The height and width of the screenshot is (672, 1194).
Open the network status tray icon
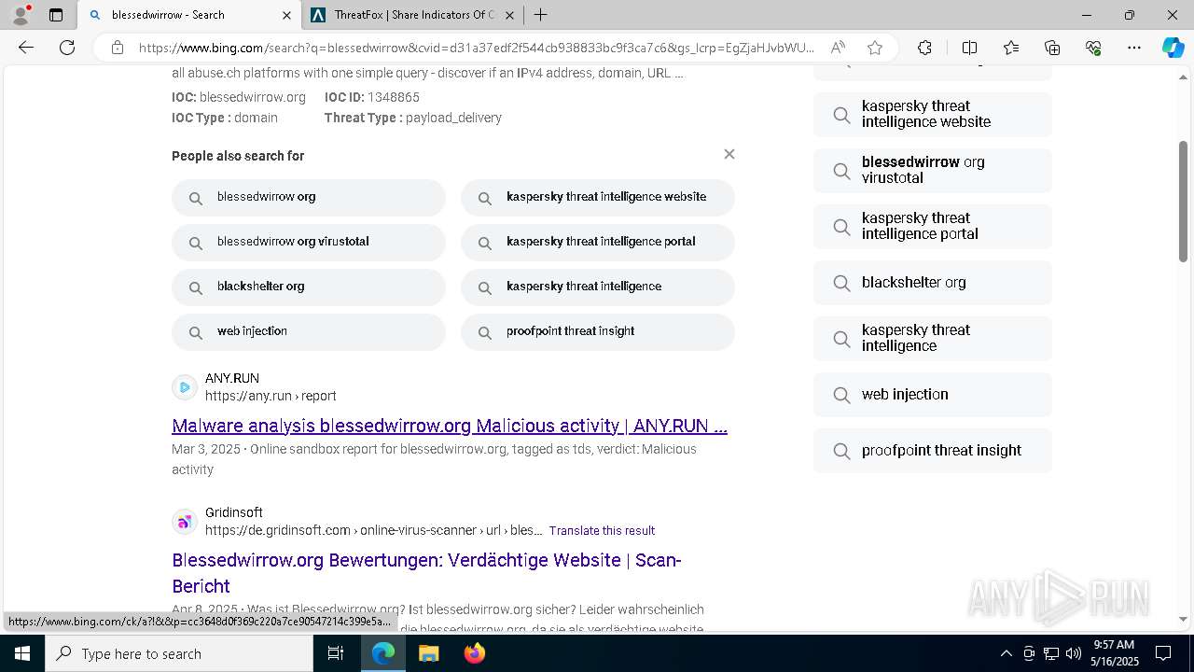point(1050,653)
